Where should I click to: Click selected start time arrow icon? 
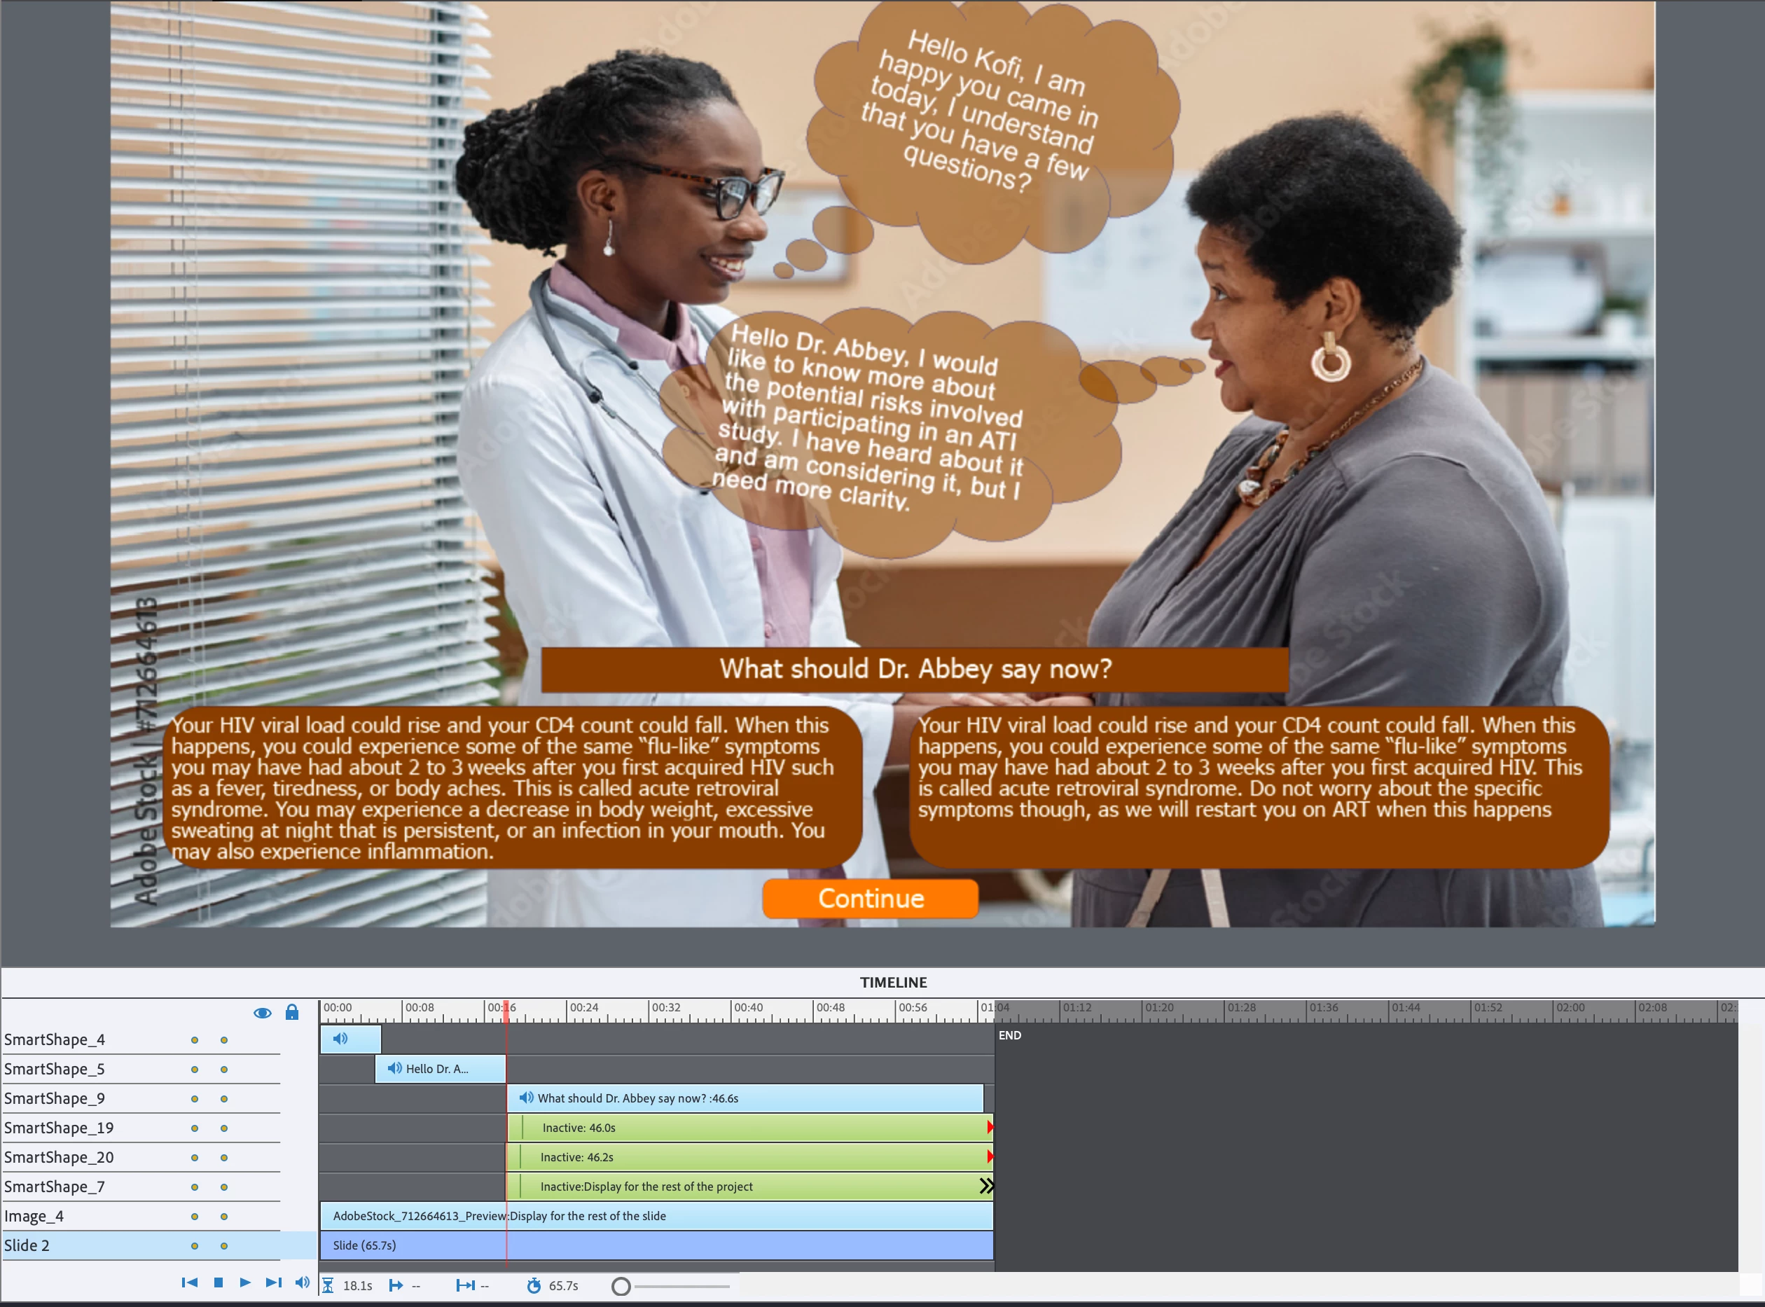point(396,1286)
